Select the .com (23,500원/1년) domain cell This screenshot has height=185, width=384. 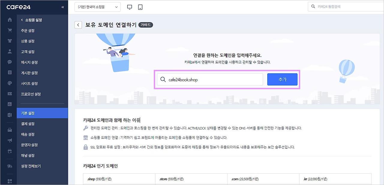pyautogui.click(x=263, y=179)
